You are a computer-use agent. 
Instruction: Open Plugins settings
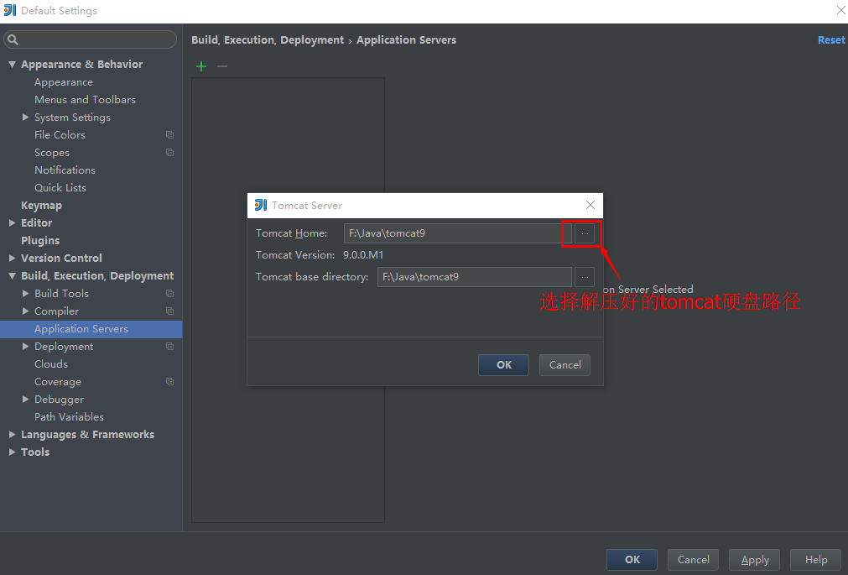40,240
